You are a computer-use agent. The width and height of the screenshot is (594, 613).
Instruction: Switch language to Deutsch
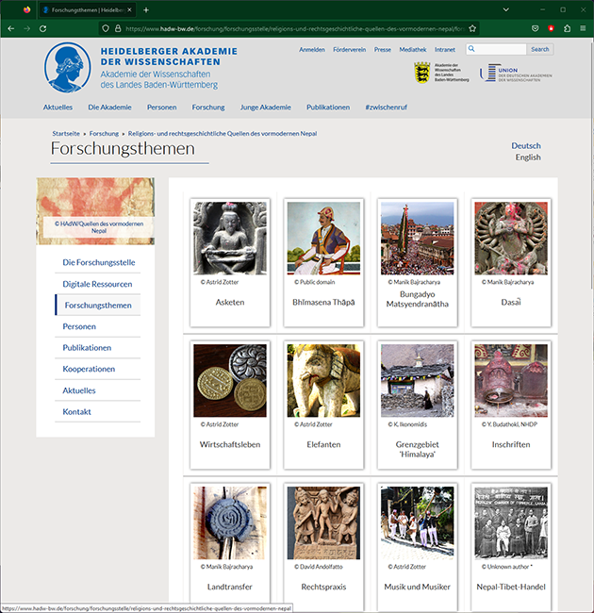pos(526,145)
